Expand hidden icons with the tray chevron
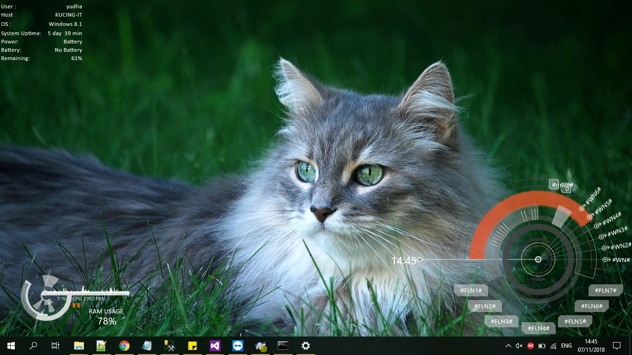The width and height of the screenshot is (632, 355). [x=508, y=345]
